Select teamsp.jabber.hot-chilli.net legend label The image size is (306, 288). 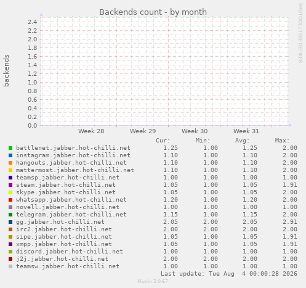68,178
